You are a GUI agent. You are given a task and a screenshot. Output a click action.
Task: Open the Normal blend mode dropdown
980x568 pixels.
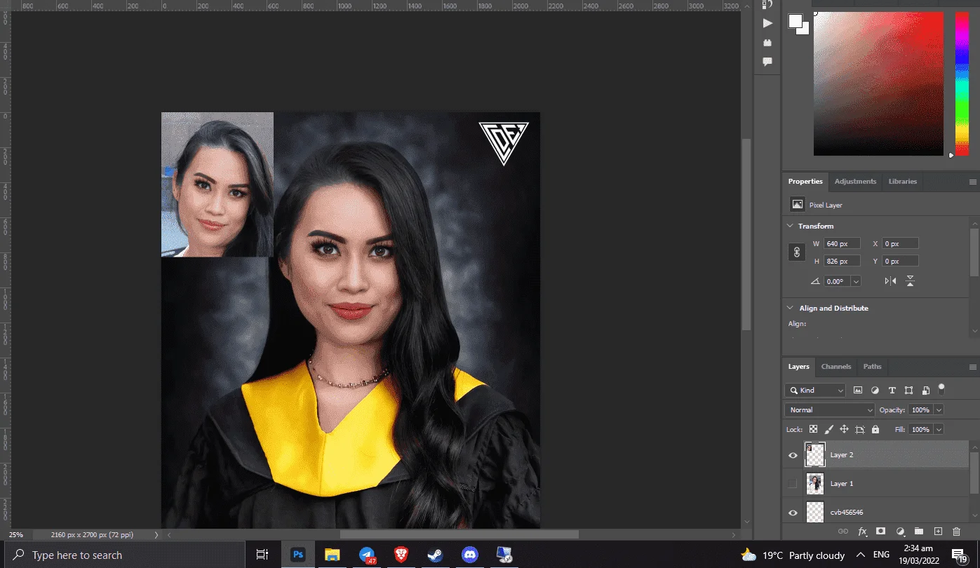pos(829,410)
